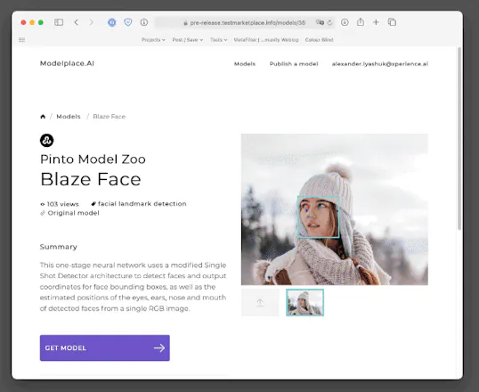Open the Tools bookmarks dropdown
Screen dimensions: 479x392
pos(218,40)
